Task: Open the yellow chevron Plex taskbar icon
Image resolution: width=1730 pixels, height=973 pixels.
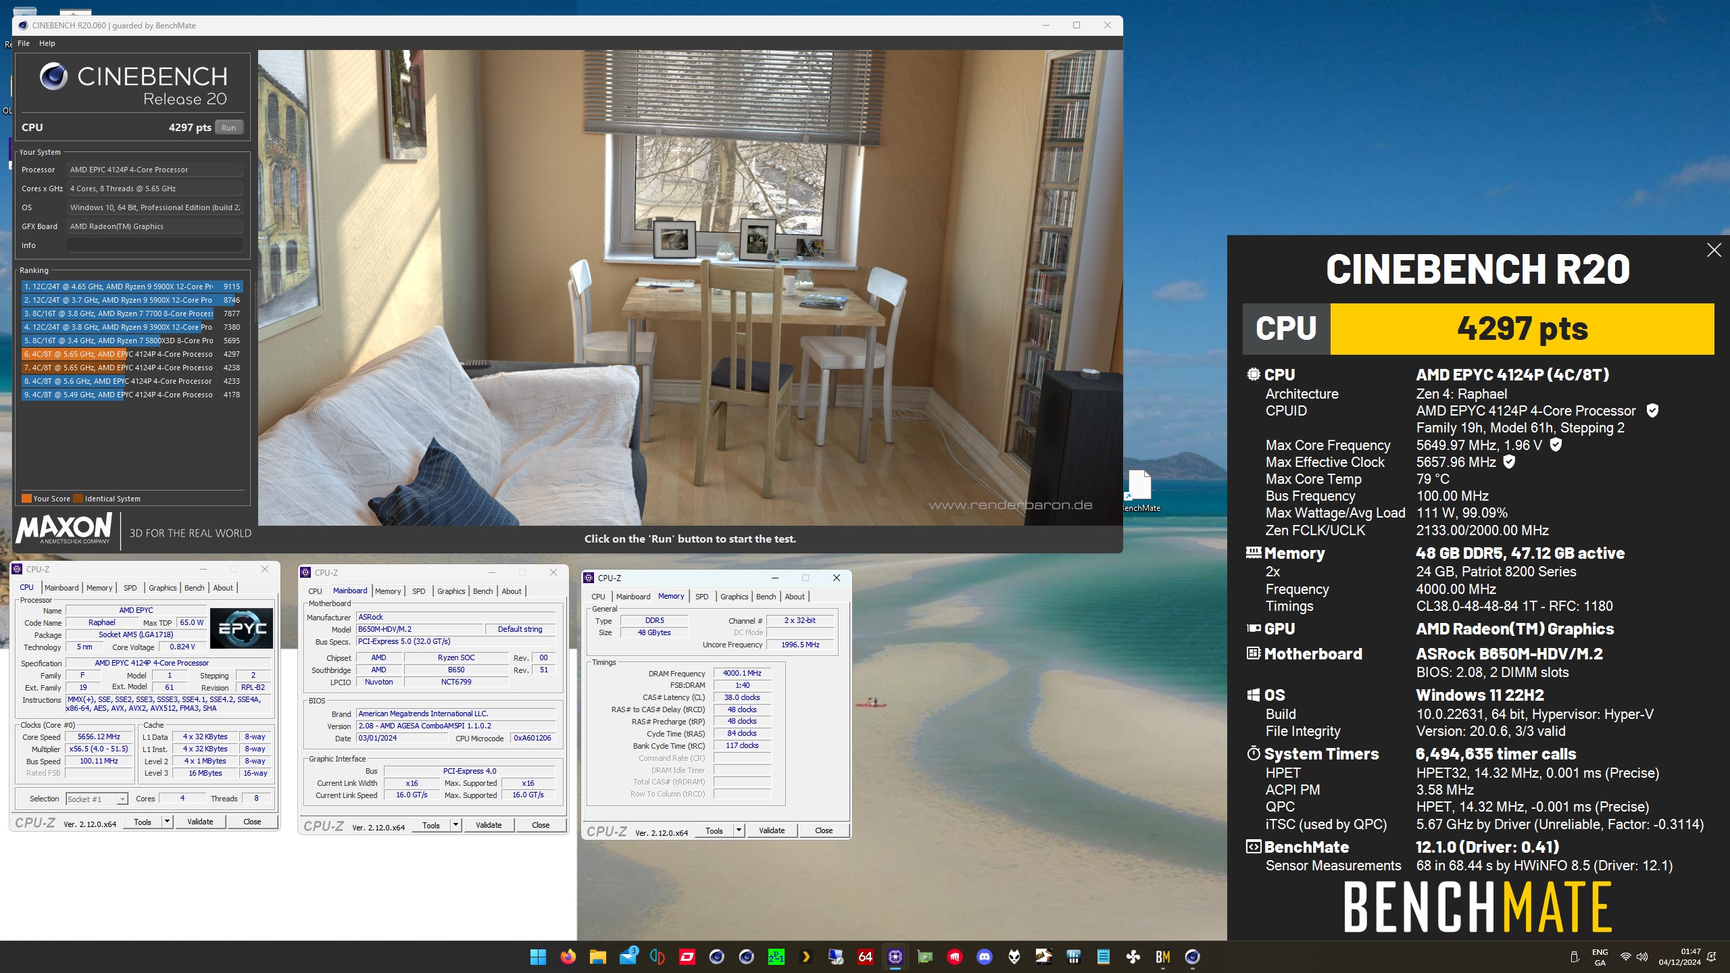Action: point(806,956)
